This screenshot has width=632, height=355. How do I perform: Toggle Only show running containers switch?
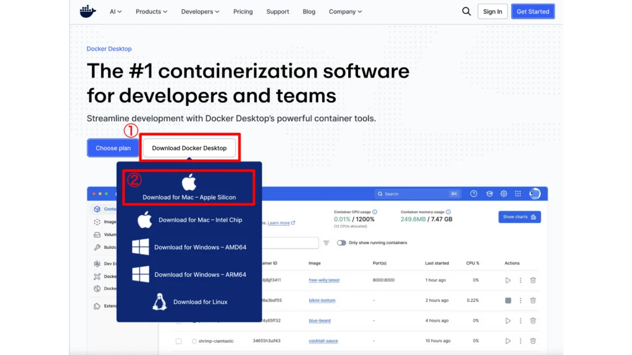tap(341, 243)
